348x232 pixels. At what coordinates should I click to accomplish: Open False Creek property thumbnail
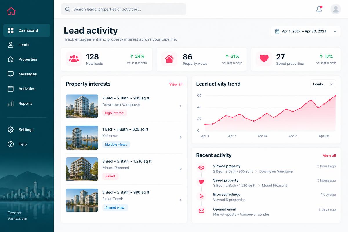[x=82, y=200]
